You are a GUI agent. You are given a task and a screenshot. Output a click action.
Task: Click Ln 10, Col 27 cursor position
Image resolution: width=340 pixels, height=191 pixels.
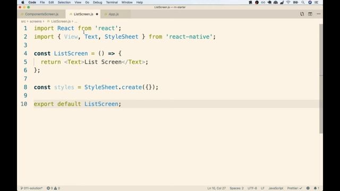pos(216,188)
